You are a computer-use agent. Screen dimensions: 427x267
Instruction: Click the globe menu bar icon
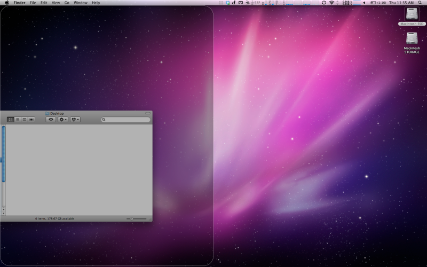tap(228, 3)
